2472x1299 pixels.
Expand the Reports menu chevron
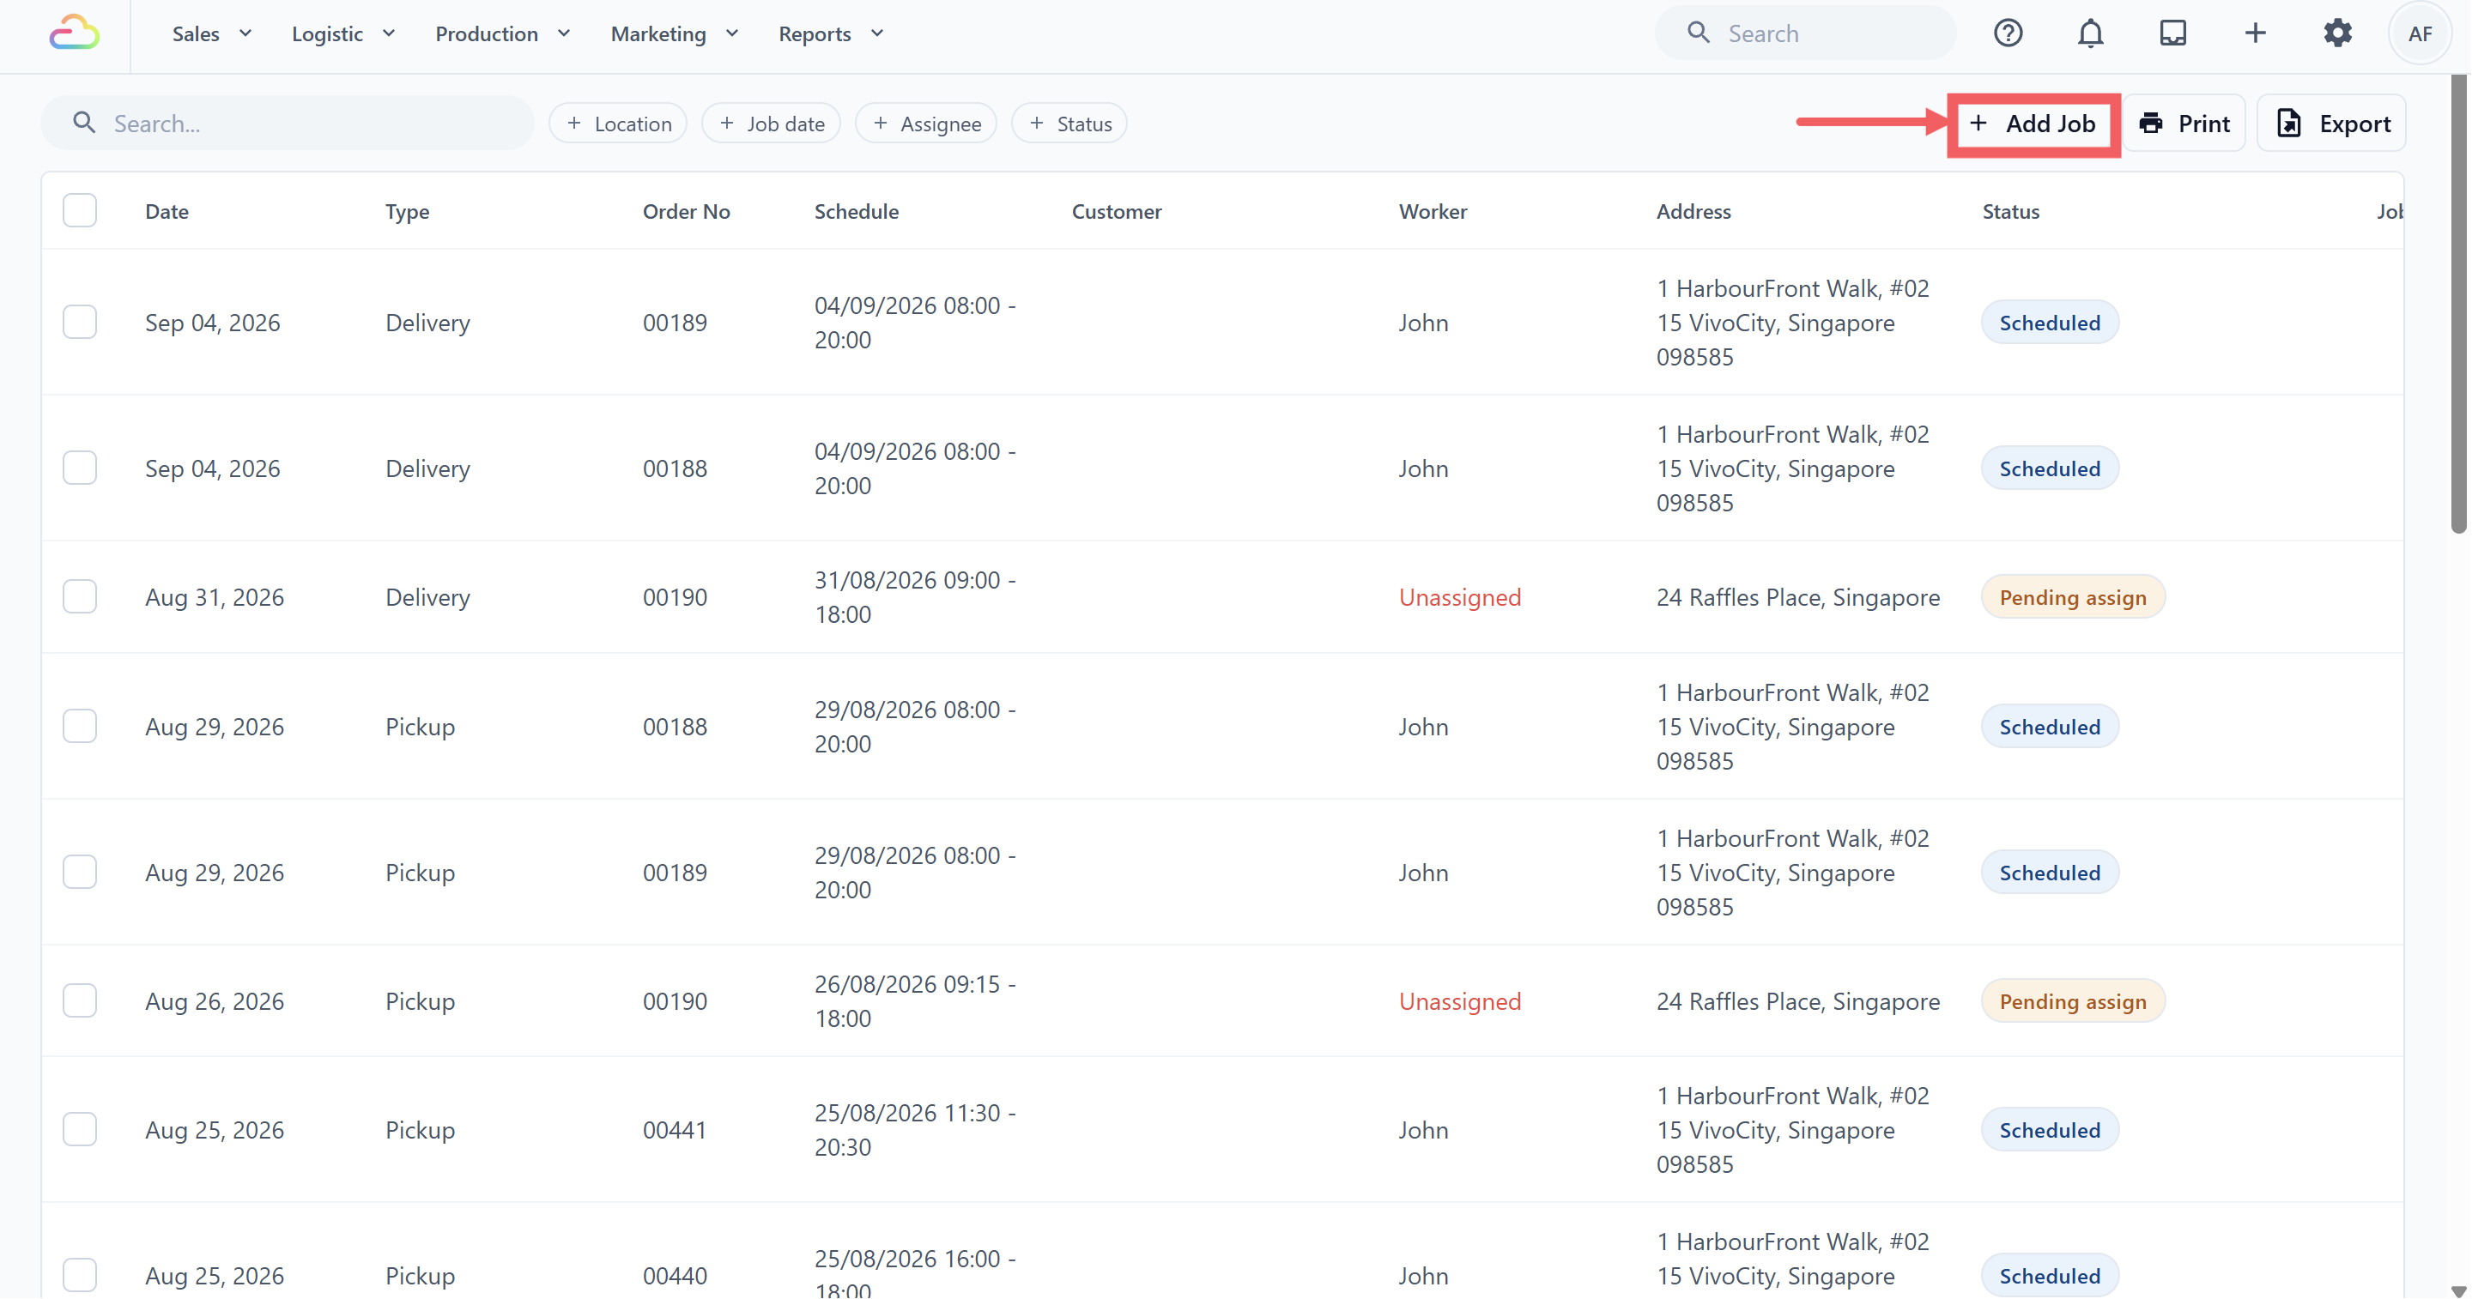pyautogui.click(x=876, y=33)
